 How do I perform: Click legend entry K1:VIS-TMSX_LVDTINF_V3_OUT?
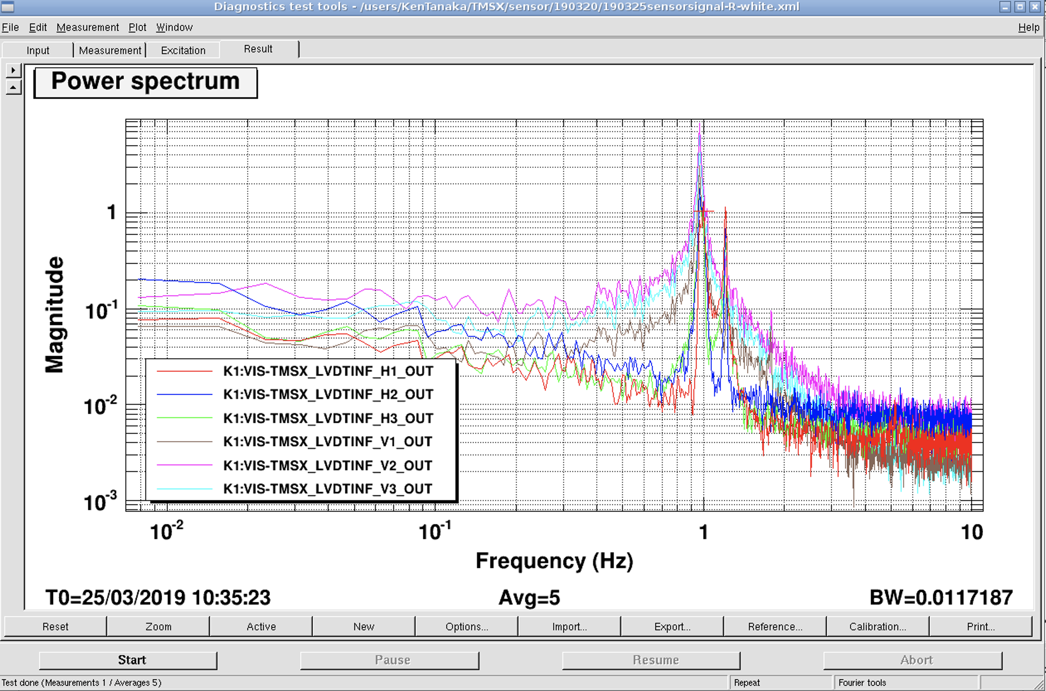[328, 489]
